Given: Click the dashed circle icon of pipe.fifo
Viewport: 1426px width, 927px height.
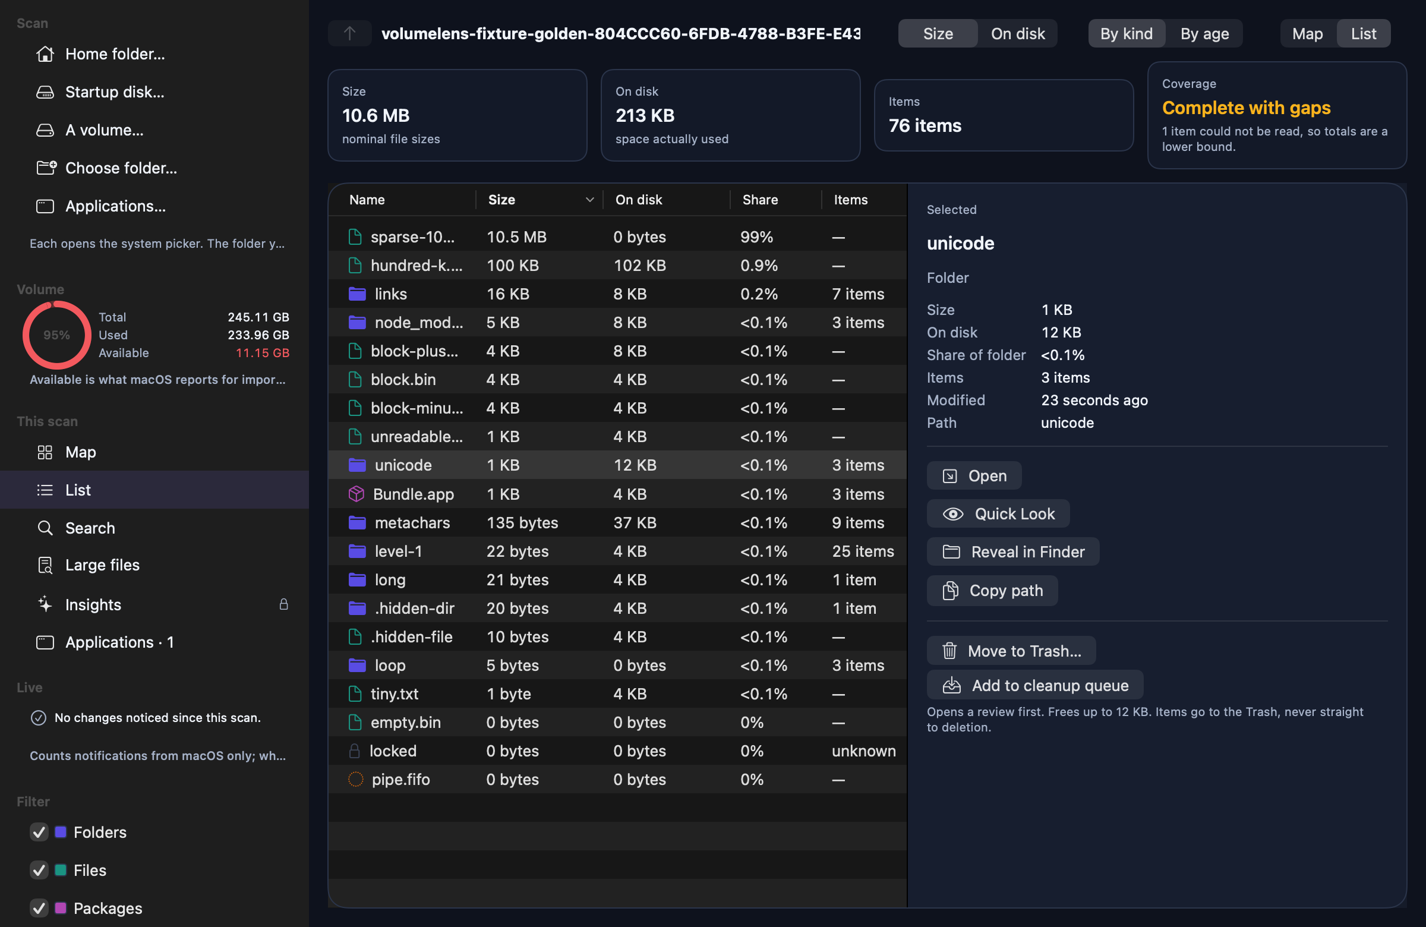Looking at the screenshot, I should 356,779.
